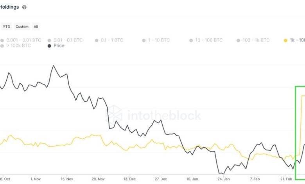Click the IntoTheBlock watermark logo

pyautogui.click(x=115, y=115)
